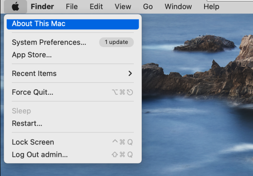Open the Go menu
This screenshot has width=253, height=176.
pyautogui.click(x=148, y=7)
